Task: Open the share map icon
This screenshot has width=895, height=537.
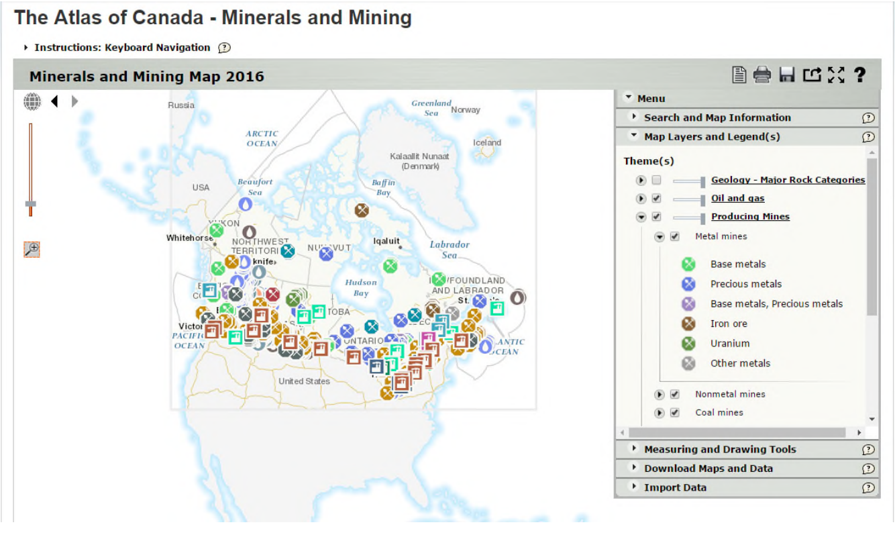Action: click(x=812, y=75)
